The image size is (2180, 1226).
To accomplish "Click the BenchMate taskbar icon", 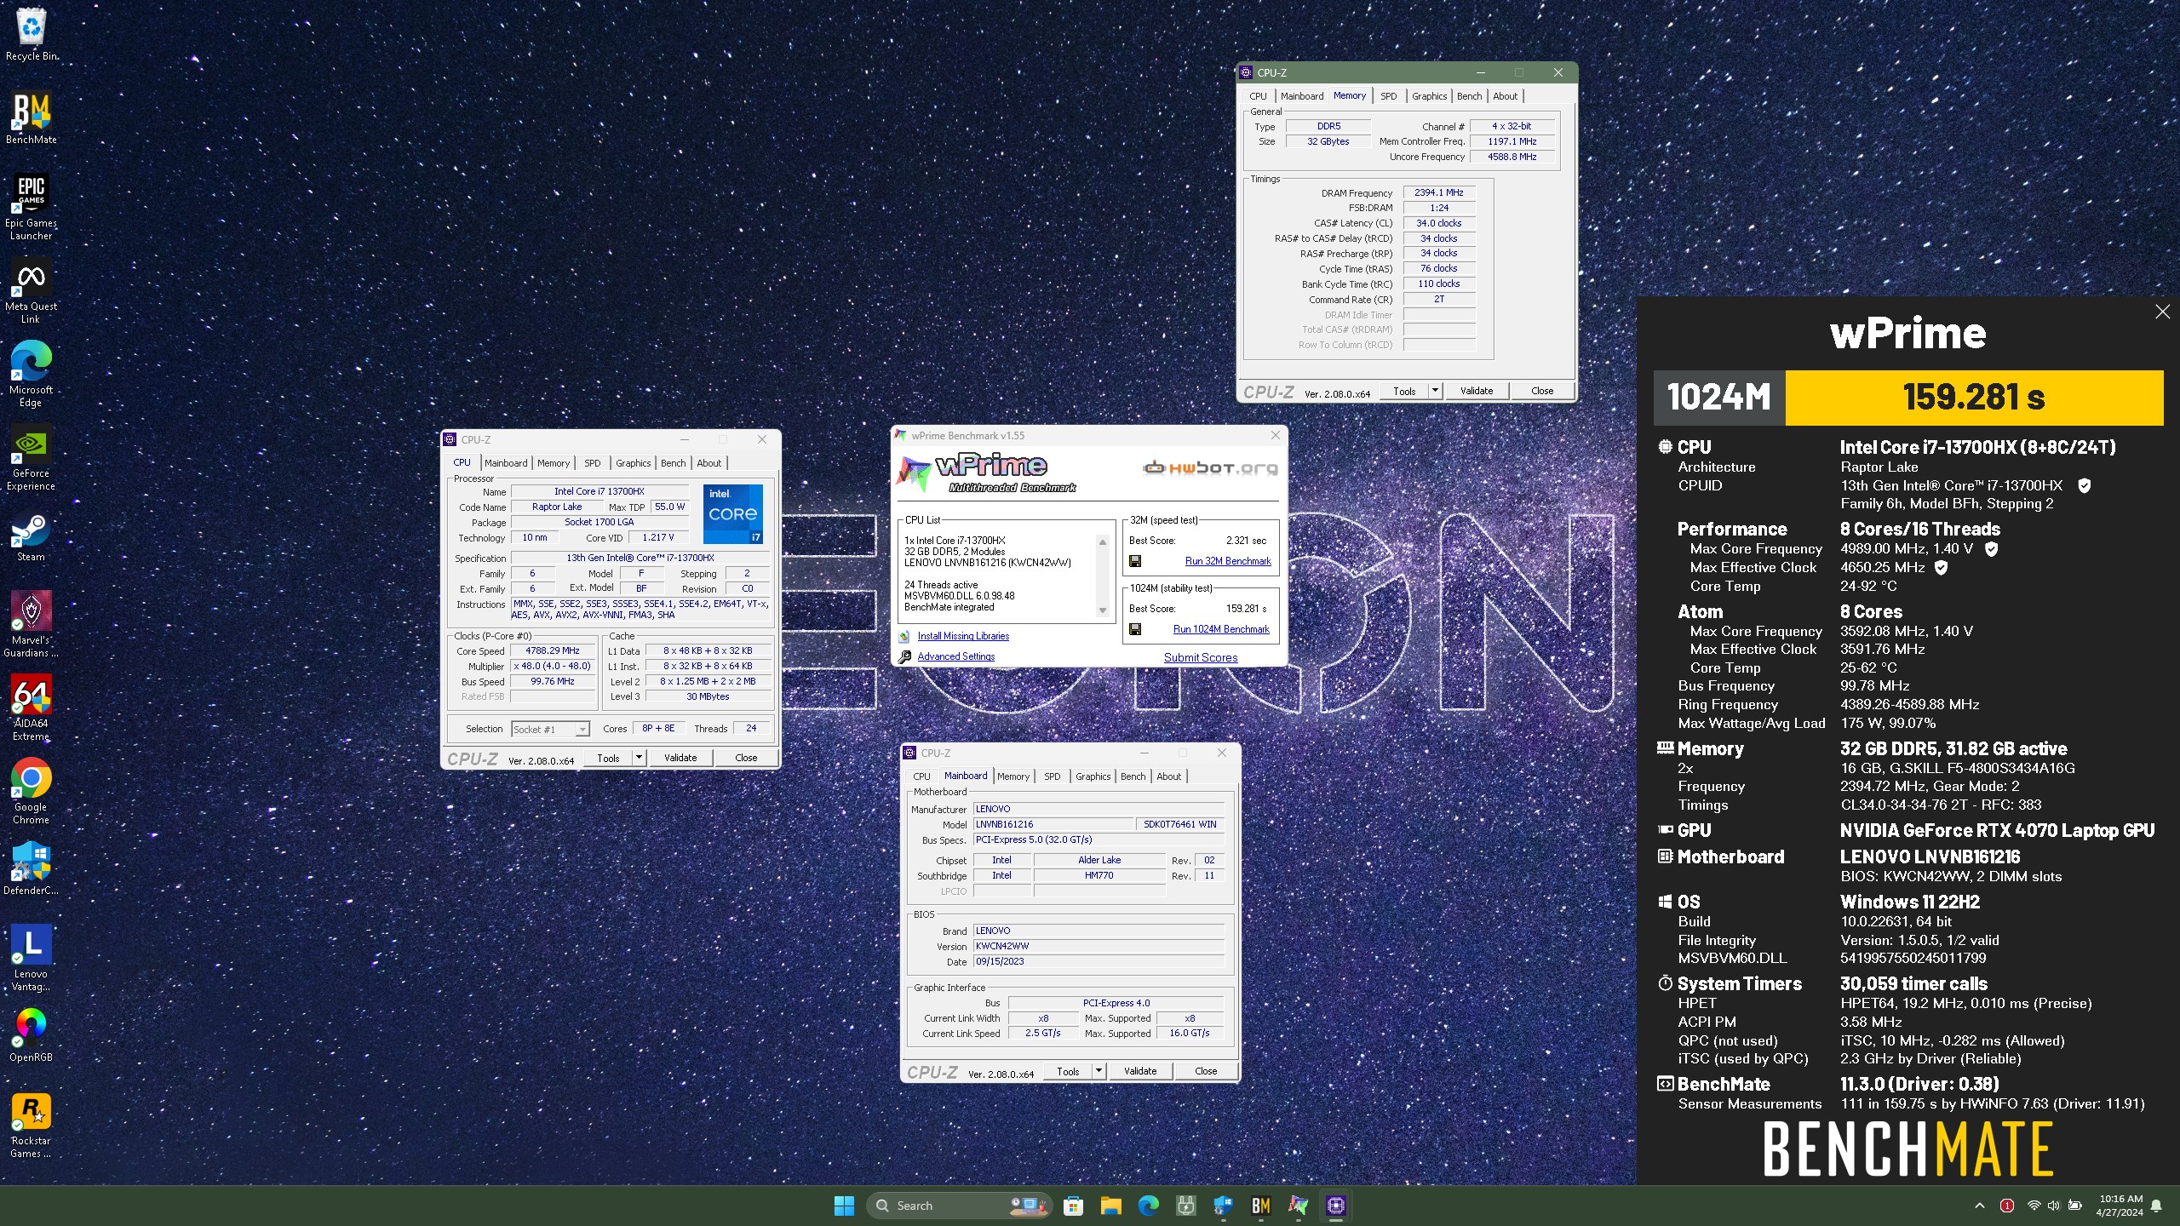I will click(x=1260, y=1206).
